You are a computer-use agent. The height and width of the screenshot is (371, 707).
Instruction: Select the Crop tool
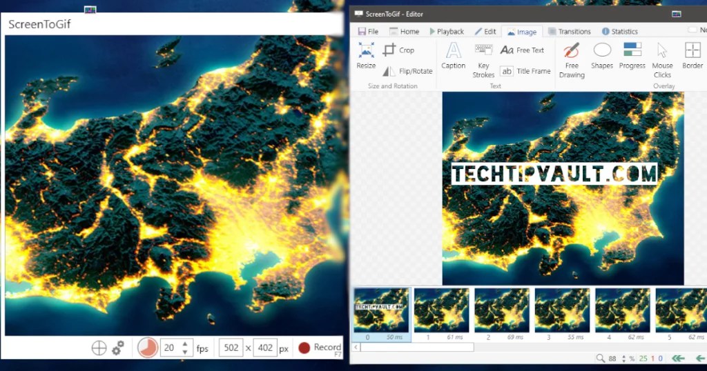[398, 50]
